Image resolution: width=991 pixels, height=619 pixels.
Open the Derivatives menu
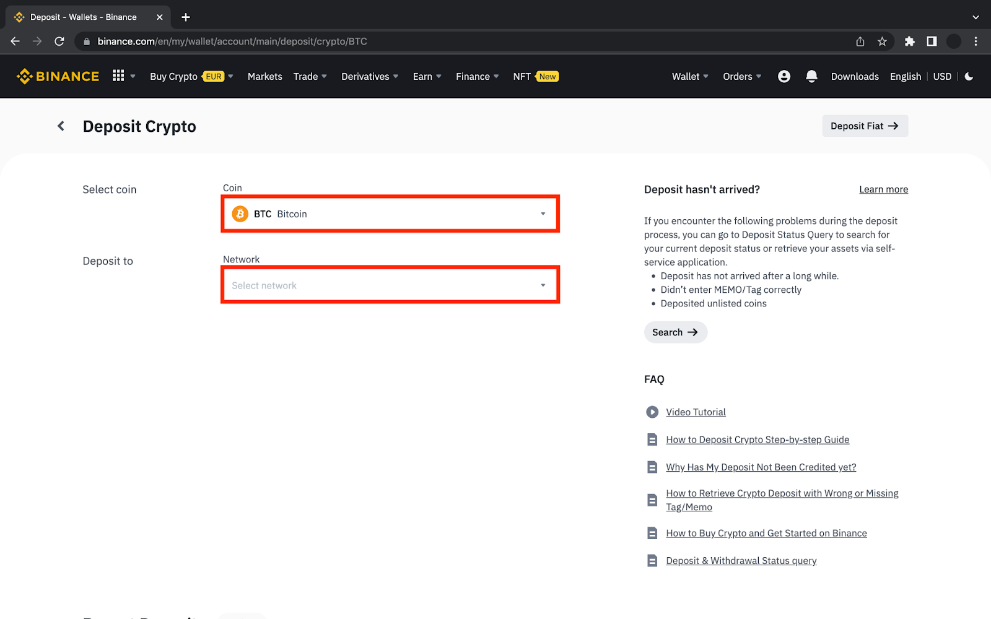(369, 76)
